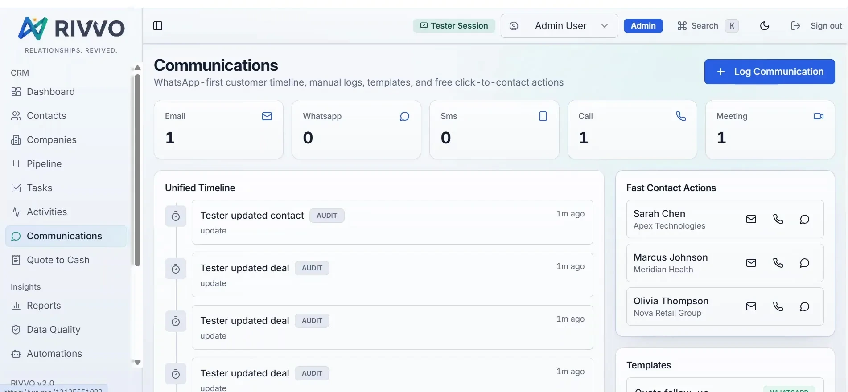This screenshot has height=392, width=848.
Task: Click the Tester Session badge
Action: click(x=454, y=26)
